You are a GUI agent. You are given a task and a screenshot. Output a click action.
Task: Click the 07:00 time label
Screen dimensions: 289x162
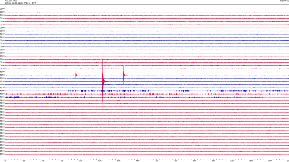point(2,53)
